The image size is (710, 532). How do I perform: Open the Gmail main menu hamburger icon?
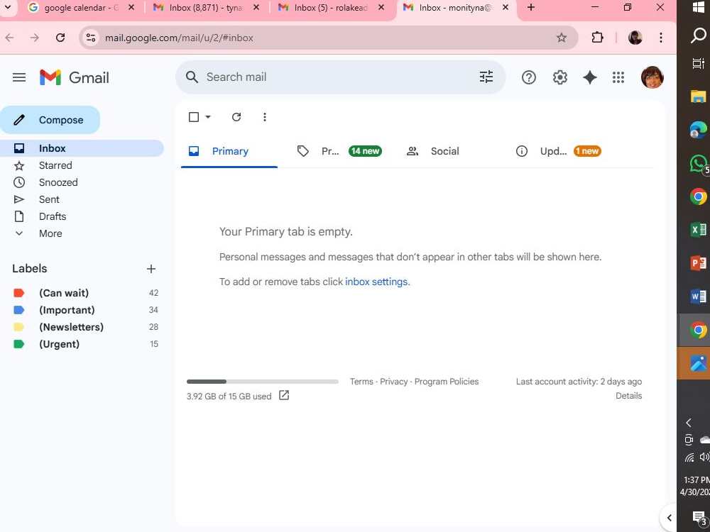[x=19, y=77]
